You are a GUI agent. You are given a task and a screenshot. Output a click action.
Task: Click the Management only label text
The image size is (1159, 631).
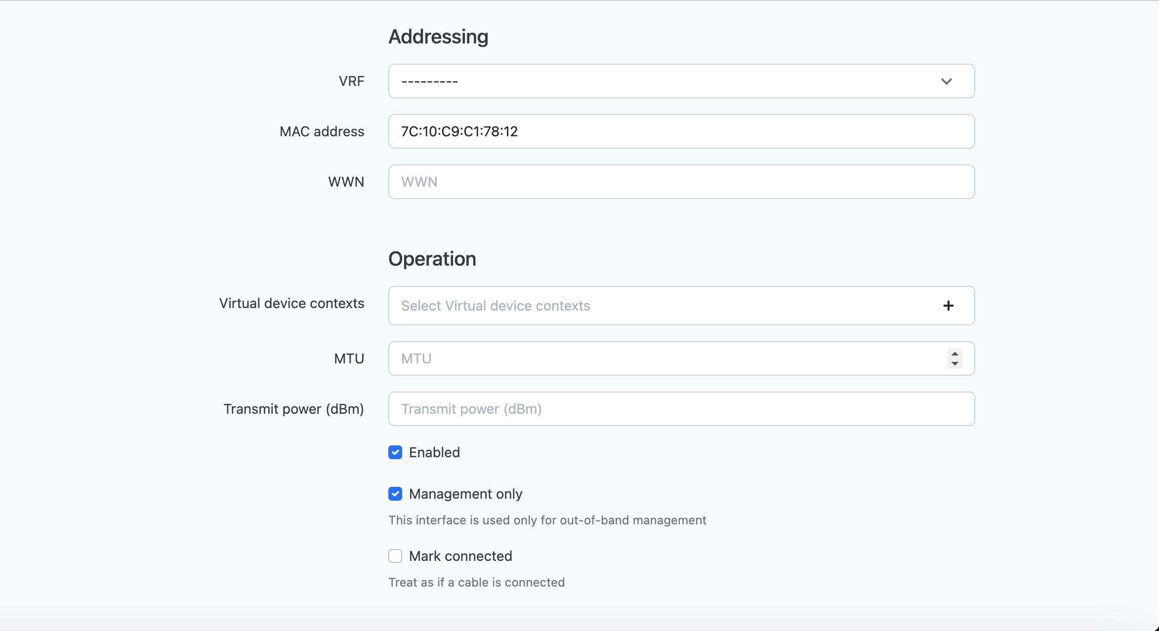pyautogui.click(x=465, y=494)
